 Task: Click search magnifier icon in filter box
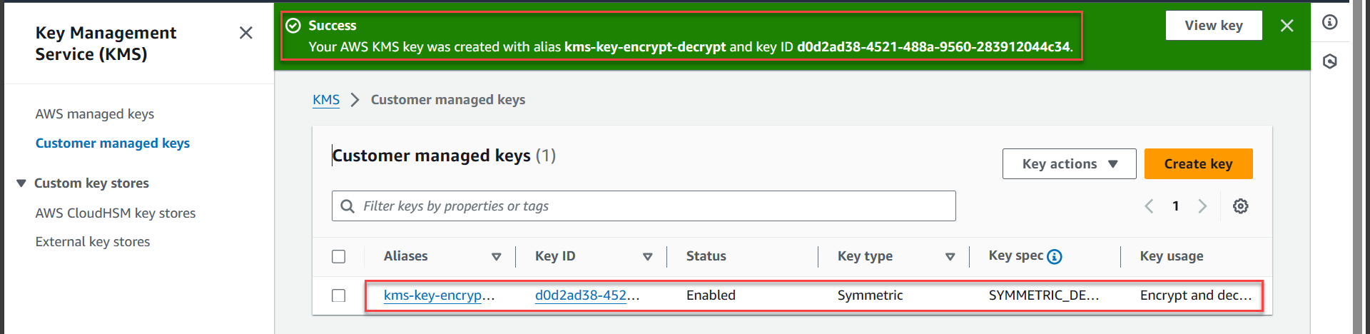pyautogui.click(x=347, y=206)
